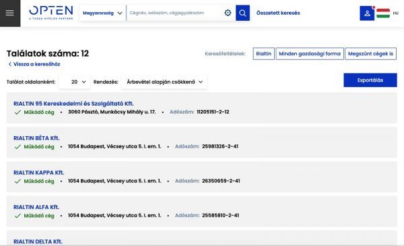The height and width of the screenshot is (246, 404).
Task: Click the Exportálás button
Action: (x=370, y=80)
